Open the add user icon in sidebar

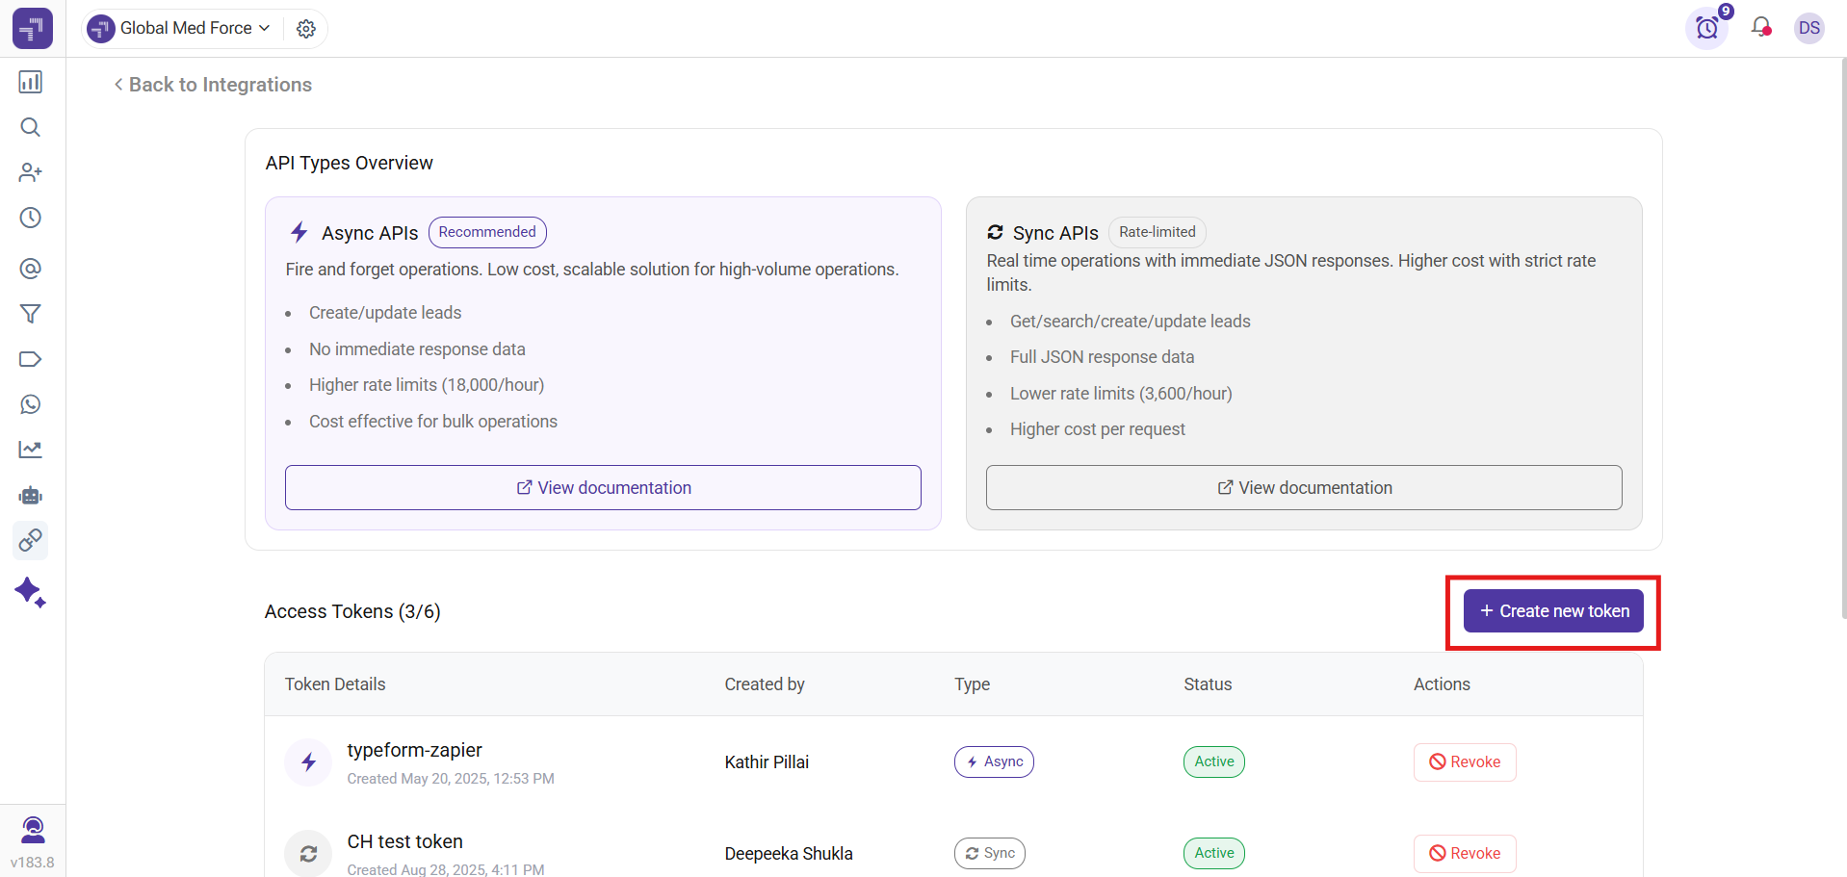(x=31, y=172)
